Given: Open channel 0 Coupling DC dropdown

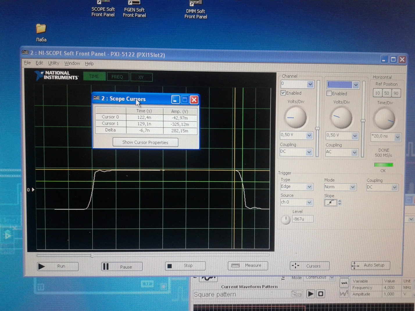Looking at the screenshot, I should click(309, 152).
